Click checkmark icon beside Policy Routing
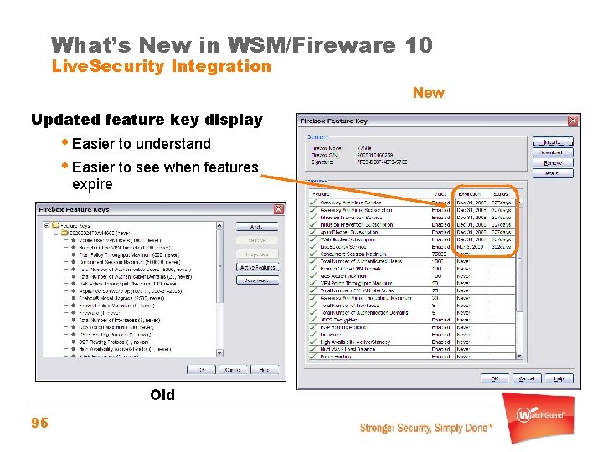 tap(313, 357)
